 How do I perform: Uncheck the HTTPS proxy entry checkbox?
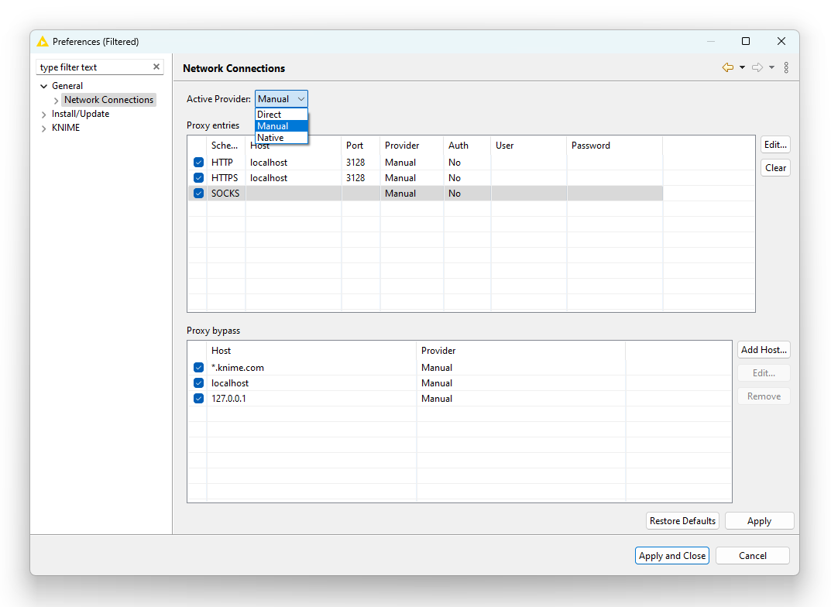[199, 177]
